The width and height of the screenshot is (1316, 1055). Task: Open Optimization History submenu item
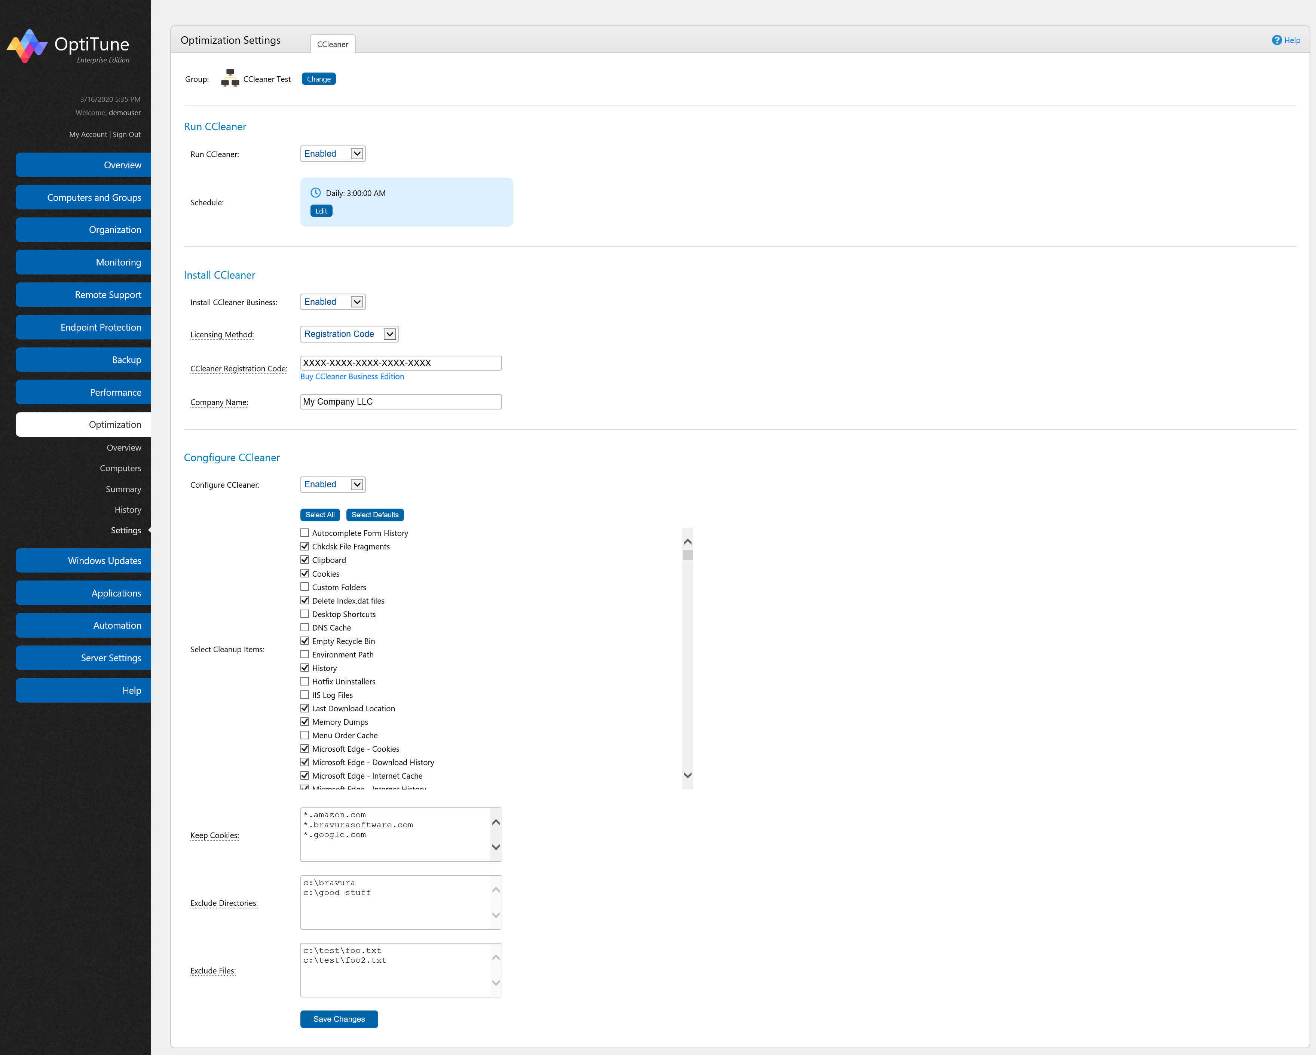point(128,509)
